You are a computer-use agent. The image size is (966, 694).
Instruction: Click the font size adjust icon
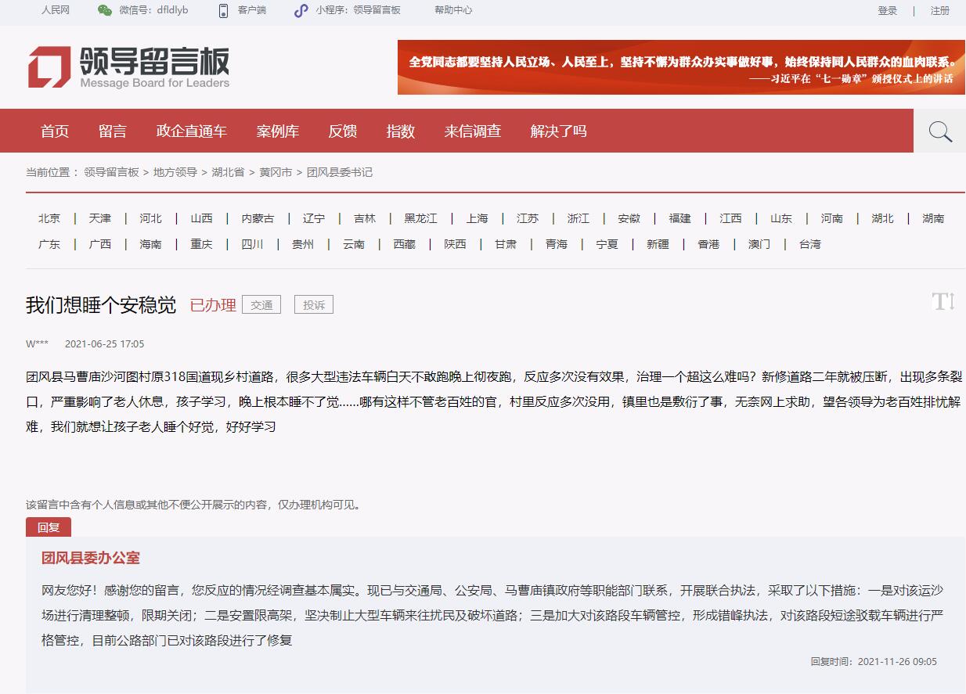click(x=943, y=301)
